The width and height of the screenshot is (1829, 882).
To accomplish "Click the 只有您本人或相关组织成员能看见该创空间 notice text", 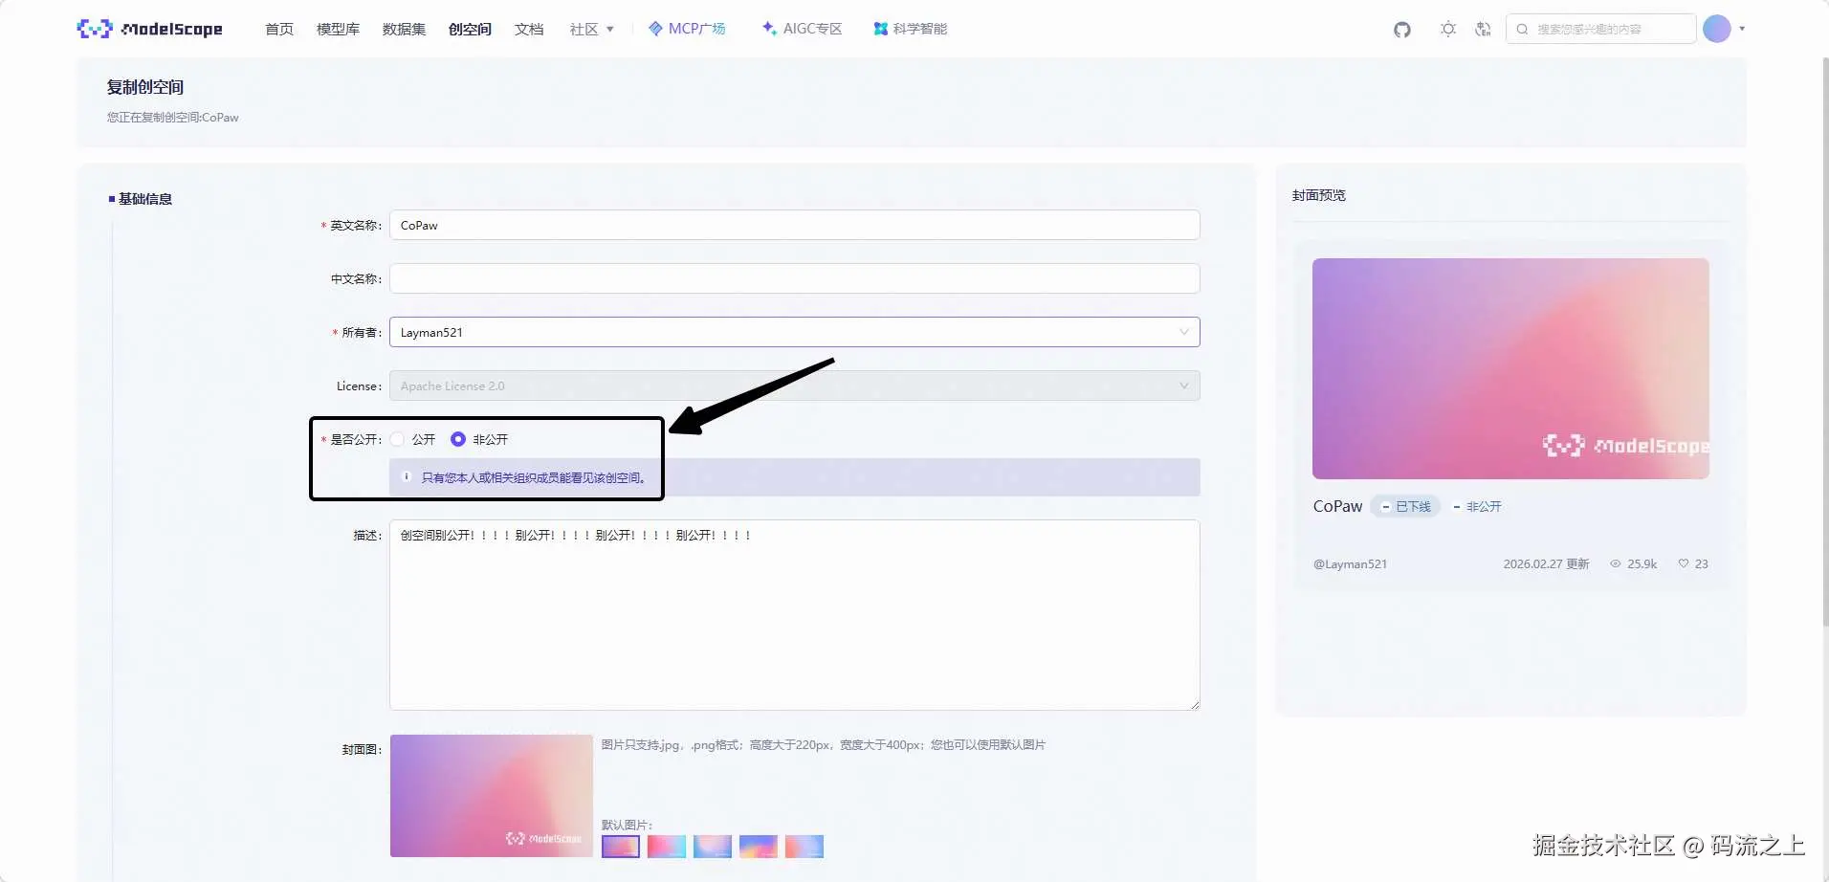I will click(x=534, y=477).
